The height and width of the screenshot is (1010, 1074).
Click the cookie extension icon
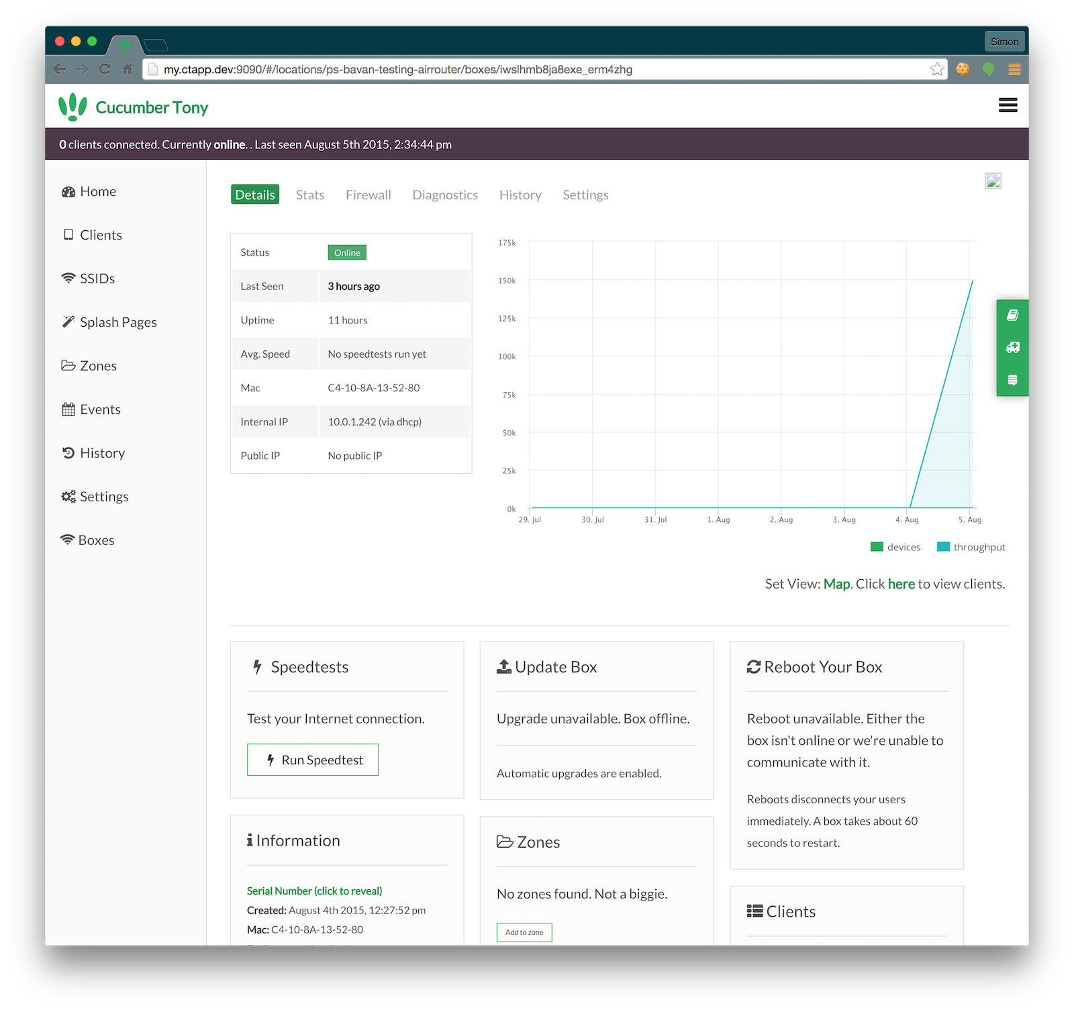963,69
